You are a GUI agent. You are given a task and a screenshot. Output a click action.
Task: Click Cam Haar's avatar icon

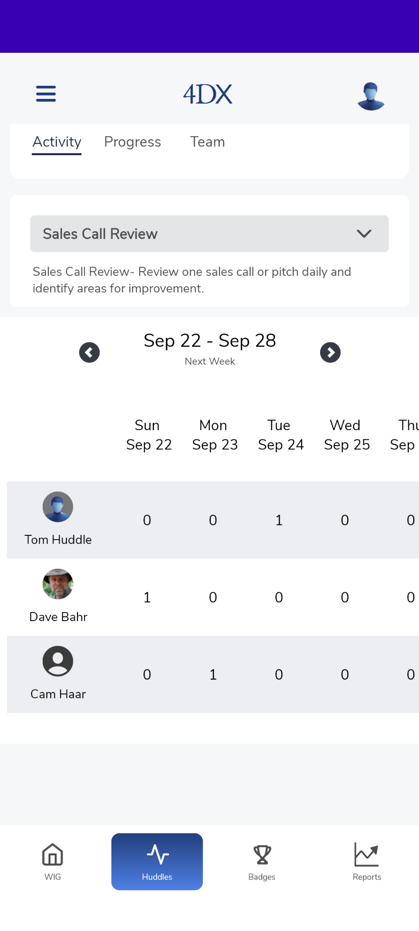point(58,661)
